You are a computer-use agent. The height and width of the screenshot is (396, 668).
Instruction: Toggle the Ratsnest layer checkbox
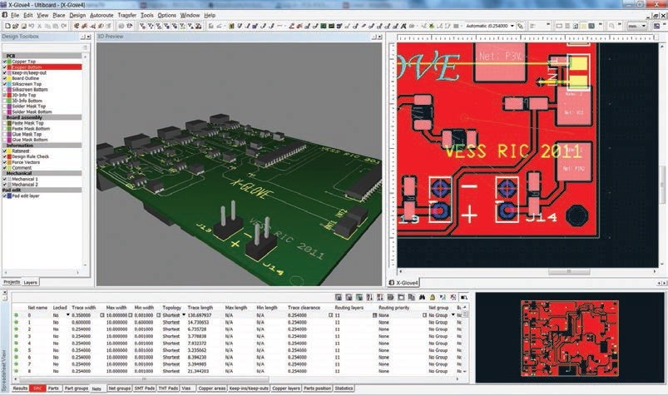click(x=4, y=151)
